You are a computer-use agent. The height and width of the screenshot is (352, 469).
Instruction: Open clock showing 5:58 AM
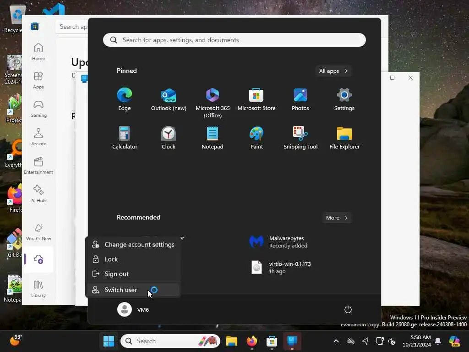click(x=417, y=341)
